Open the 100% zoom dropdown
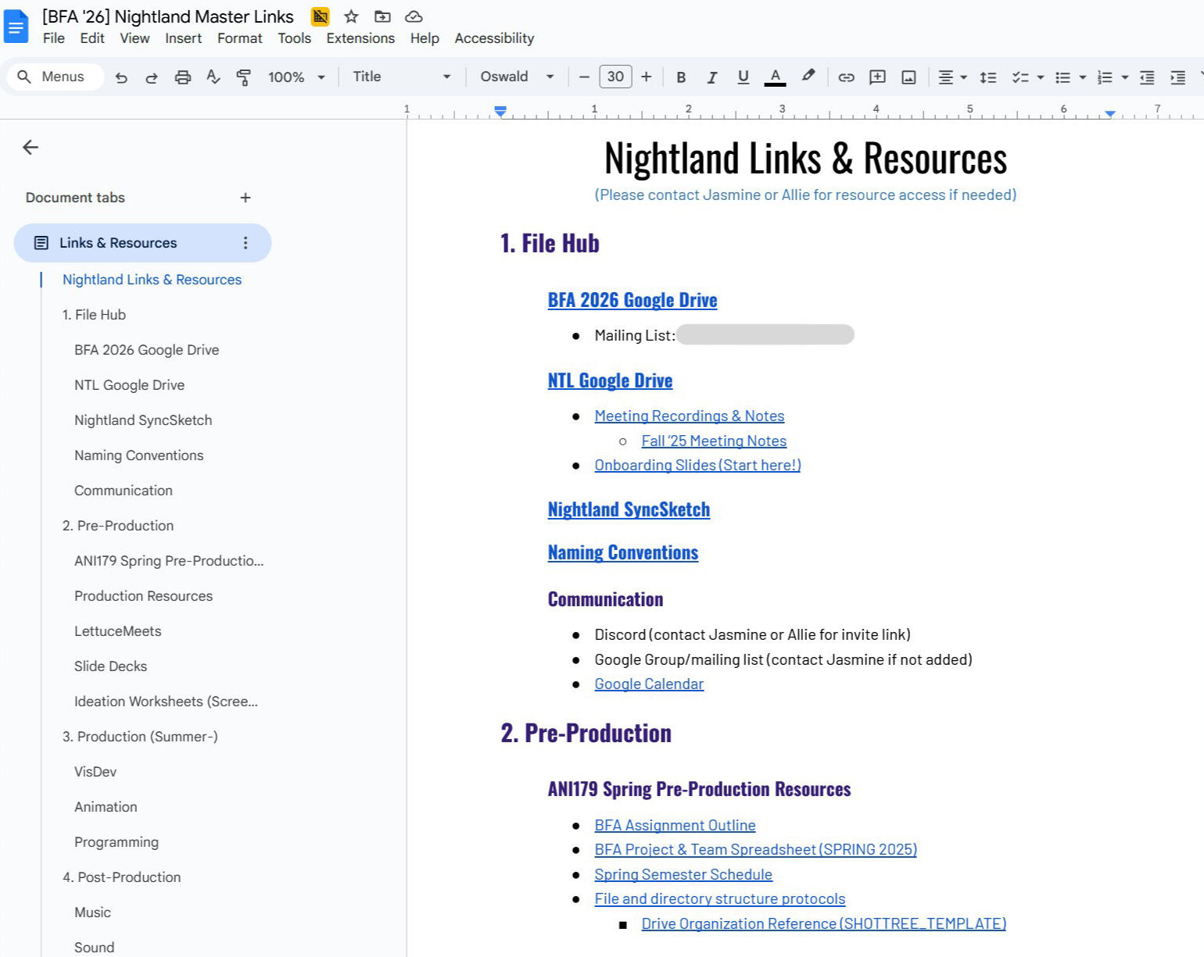The image size is (1204, 957). tap(296, 77)
